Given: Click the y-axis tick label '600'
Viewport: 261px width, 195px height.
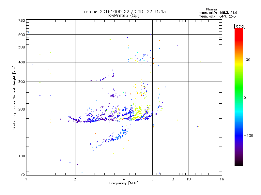Looking at the screenshot, I should coord(22,35).
